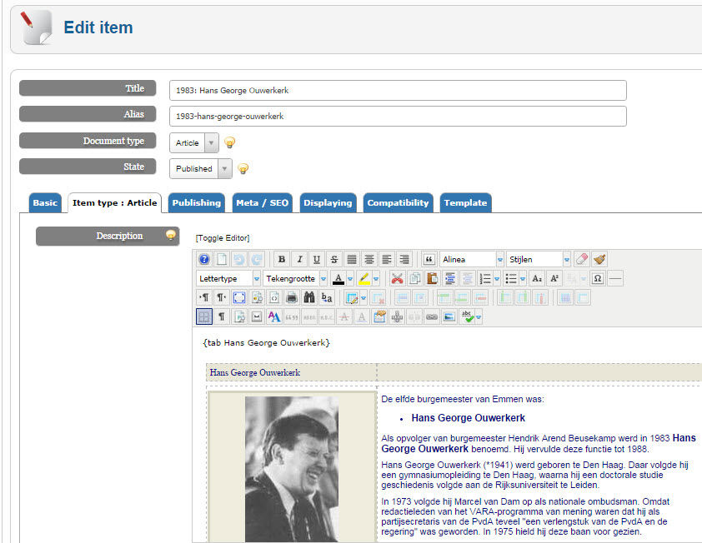The height and width of the screenshot is (543, 702).
Task: Run the spell checker
Action: coord(467,317)
